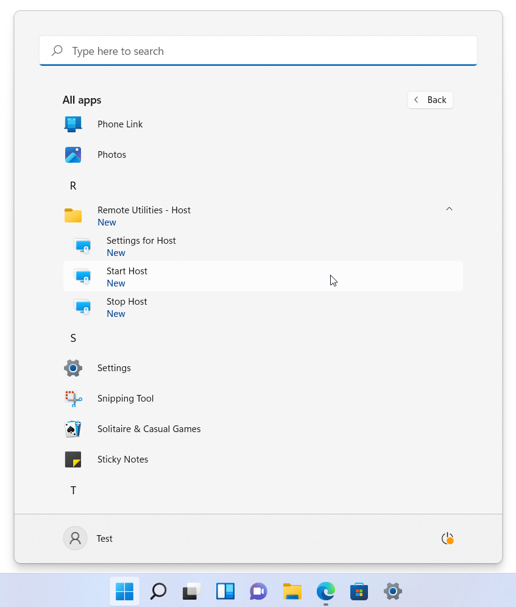Click the Remote Utilities - Host folder icon
The width and height of the screenshot is (516, 607).
[73, 216]
